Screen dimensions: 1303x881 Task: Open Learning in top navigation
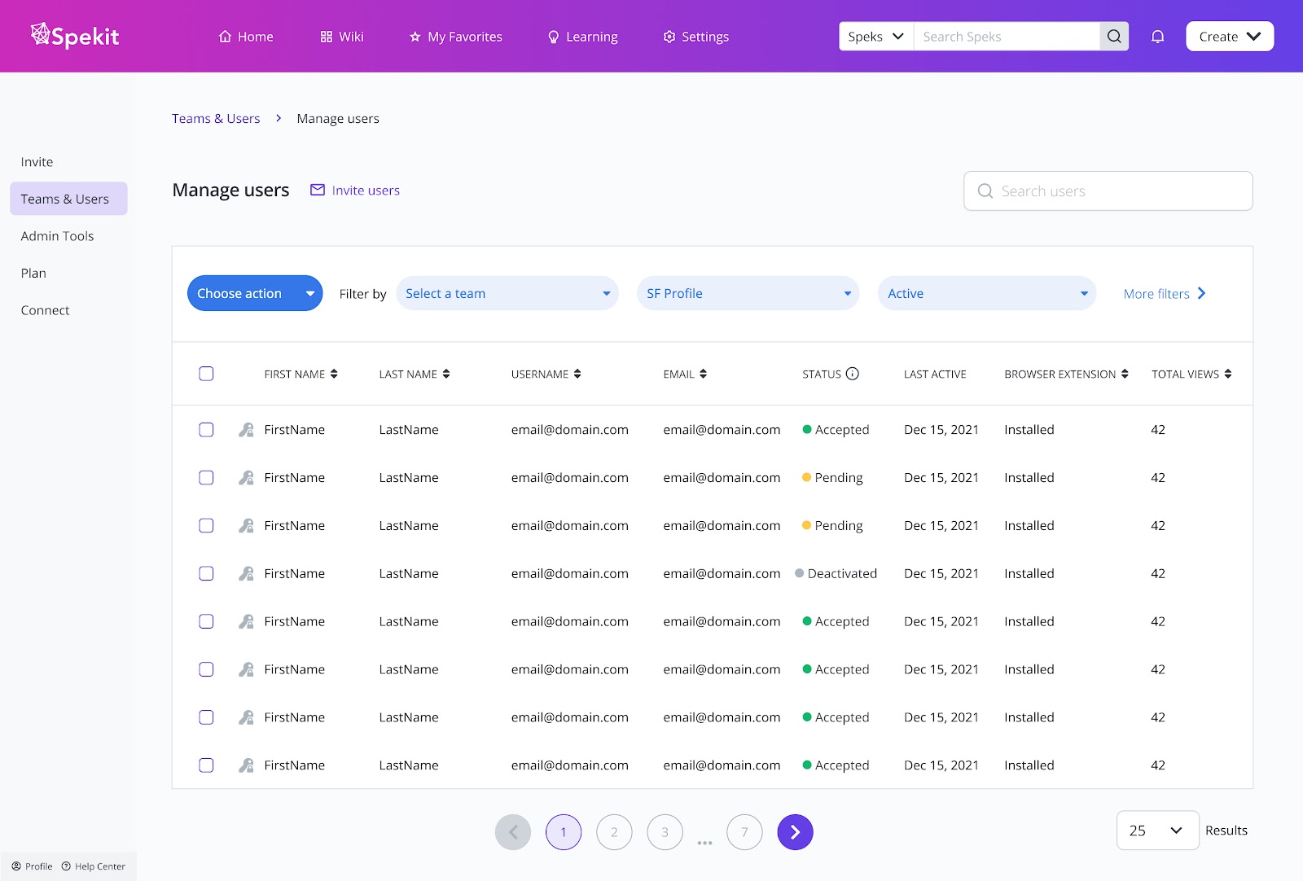582,37
